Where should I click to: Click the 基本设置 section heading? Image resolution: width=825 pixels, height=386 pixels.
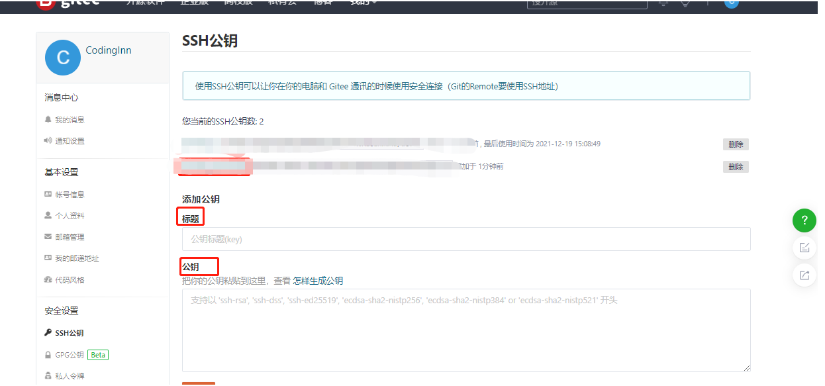coord(62,172)
